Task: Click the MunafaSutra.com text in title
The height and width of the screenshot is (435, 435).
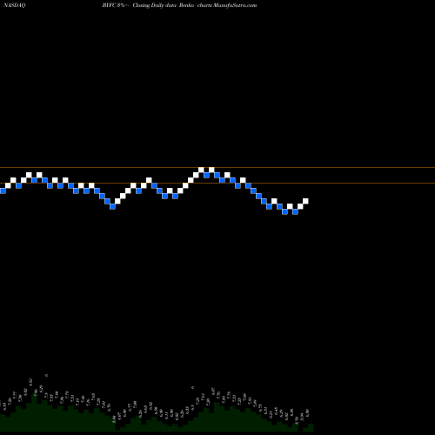Action: [235, 5]
